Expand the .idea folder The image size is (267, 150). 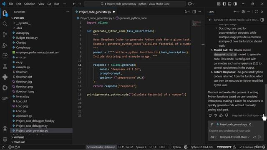pyautogui.click(x=19, y=28)
